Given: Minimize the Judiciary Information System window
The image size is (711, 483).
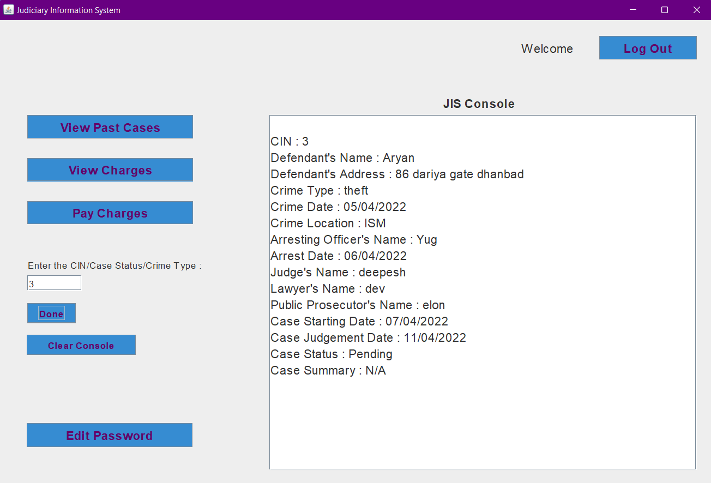Looking at the screenshot, I should [x=633, y=10].
